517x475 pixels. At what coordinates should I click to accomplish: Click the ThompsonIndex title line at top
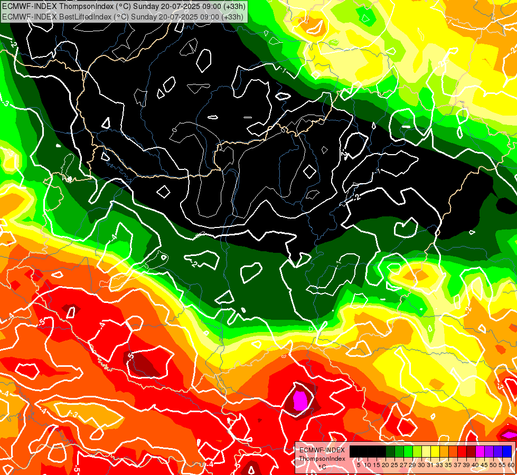click(x=124, y=6)
